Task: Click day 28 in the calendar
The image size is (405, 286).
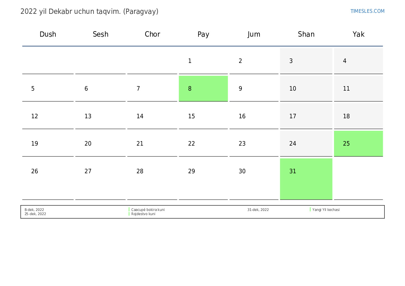Action: (x=152, y=179)
